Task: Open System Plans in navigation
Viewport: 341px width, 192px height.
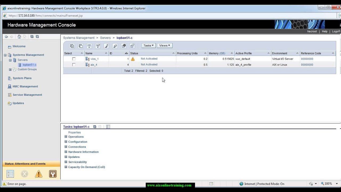Action: coord(22,78)
